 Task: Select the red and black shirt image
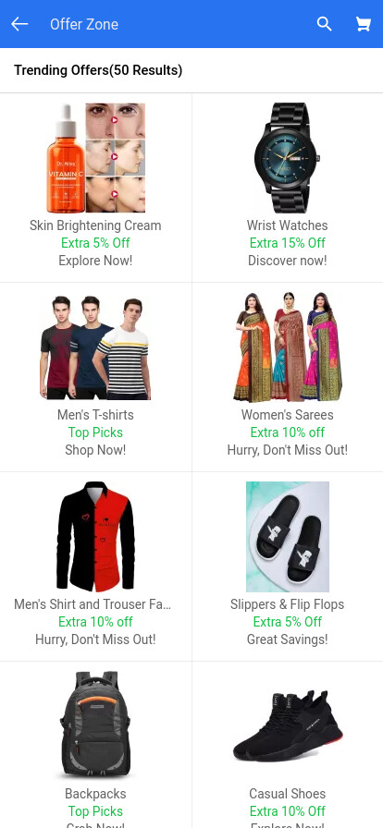pyautogui.click(x=96, y=537)
